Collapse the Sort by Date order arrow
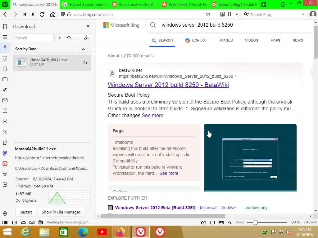 point(83,49)
